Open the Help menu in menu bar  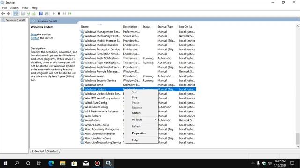coord(35,8)
